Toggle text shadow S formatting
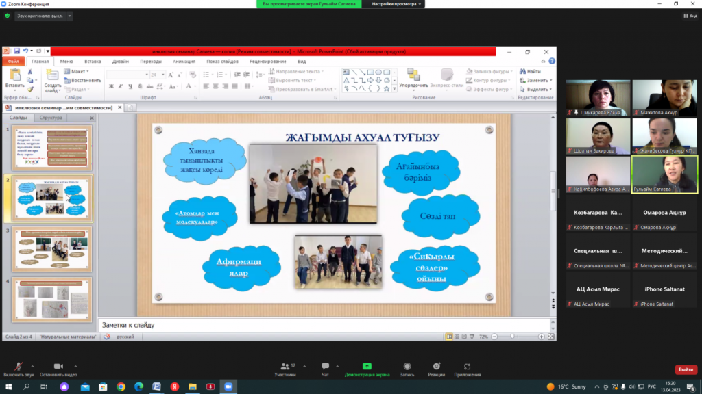Viewport: 702px width, 394px height. click(x=140, y=86)
